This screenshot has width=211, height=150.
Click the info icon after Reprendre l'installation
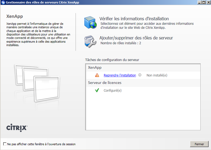coord(140,75)
